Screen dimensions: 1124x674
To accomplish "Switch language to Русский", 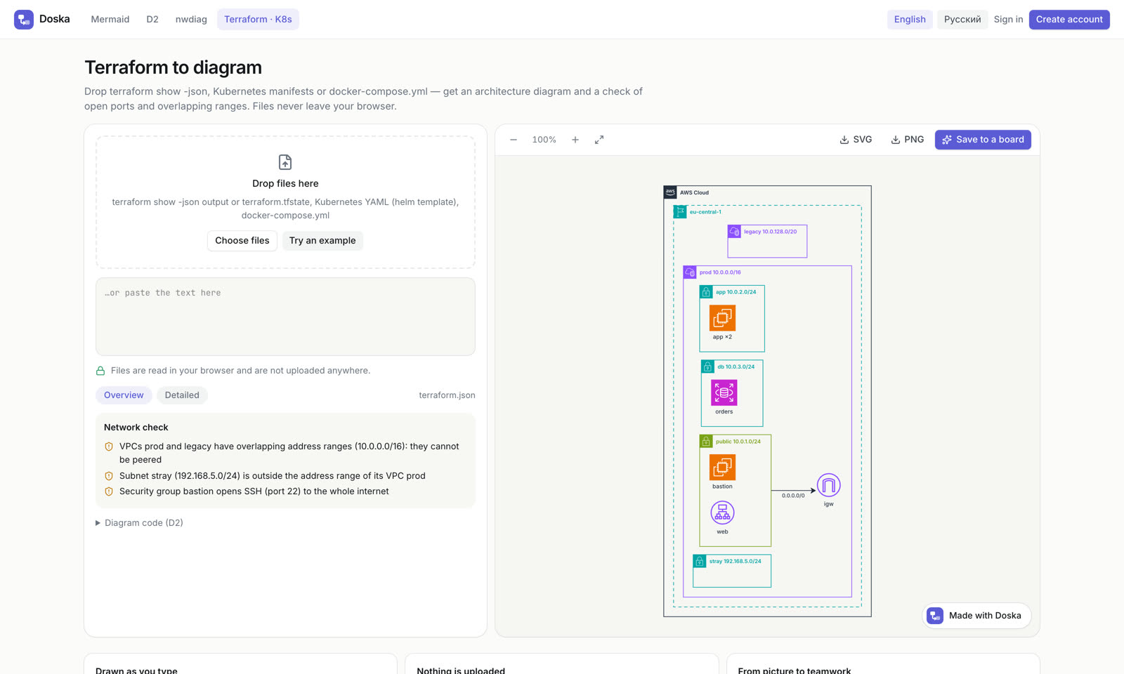I will 962,20.
